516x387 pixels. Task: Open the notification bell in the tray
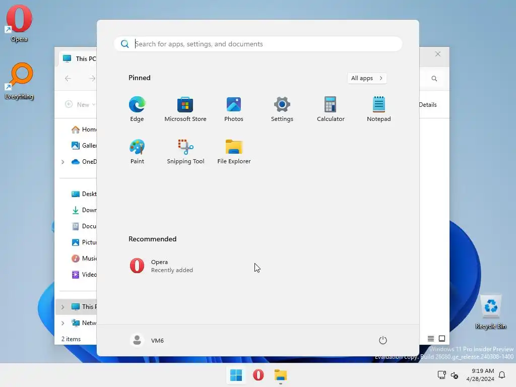point(502,375)
